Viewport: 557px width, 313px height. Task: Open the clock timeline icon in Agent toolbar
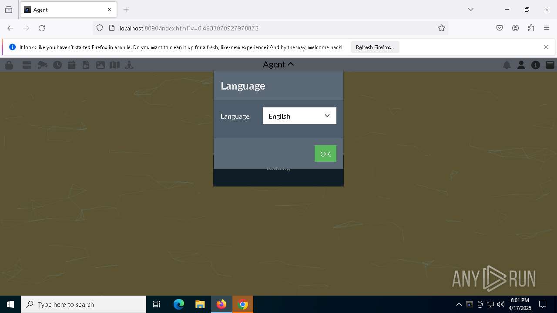(57, 65)
